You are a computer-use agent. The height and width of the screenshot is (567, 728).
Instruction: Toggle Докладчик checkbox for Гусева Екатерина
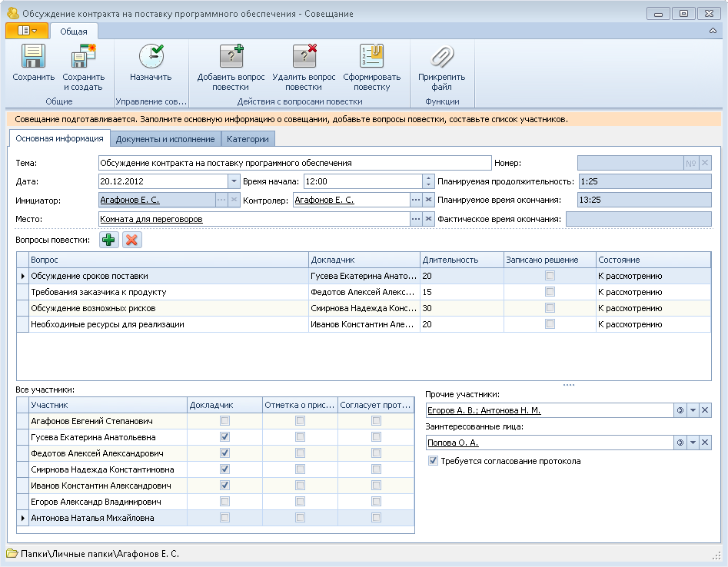224,437
